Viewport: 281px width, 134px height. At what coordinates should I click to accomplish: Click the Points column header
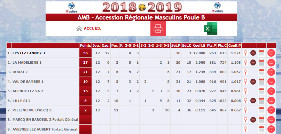tap(85, 46)
